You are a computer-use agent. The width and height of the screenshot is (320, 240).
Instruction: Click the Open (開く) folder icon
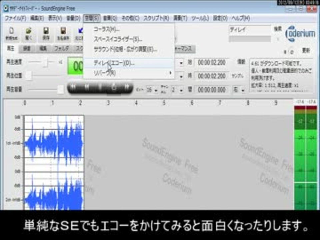pyautogui.click(x=29, y=33)
